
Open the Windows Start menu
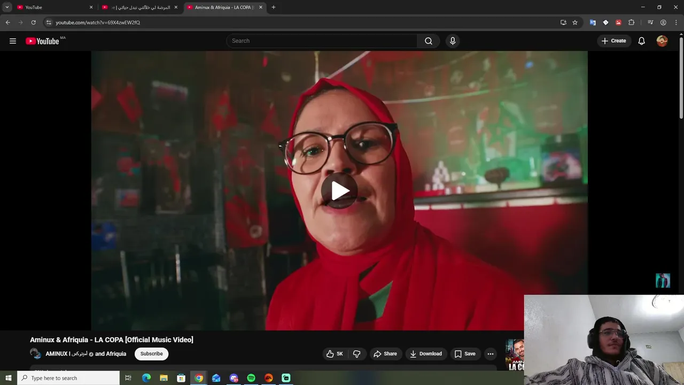[8, 378]
